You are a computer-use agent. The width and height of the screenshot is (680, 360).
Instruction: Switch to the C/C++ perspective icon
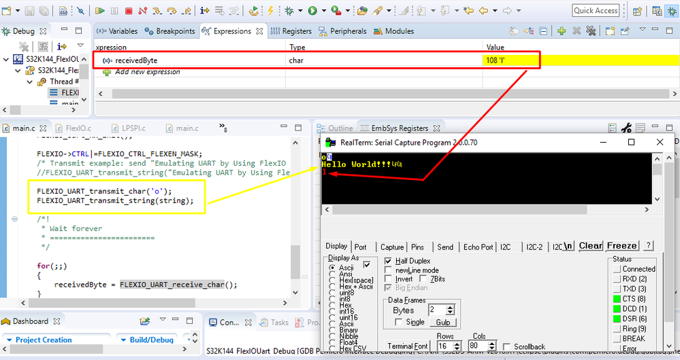(657, 12)
